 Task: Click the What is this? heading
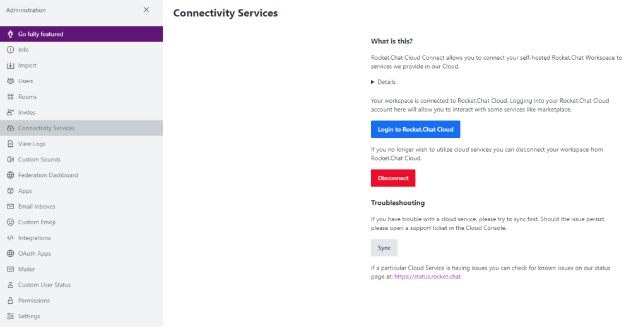(x=392, y=42)
